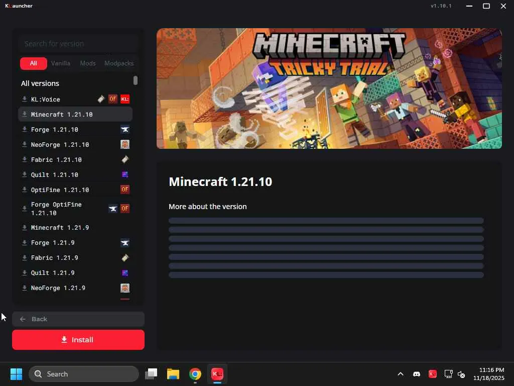Click the OF badge next to OptiFine 1.21.10
514x386 pixels.
(x=125, y=189)
